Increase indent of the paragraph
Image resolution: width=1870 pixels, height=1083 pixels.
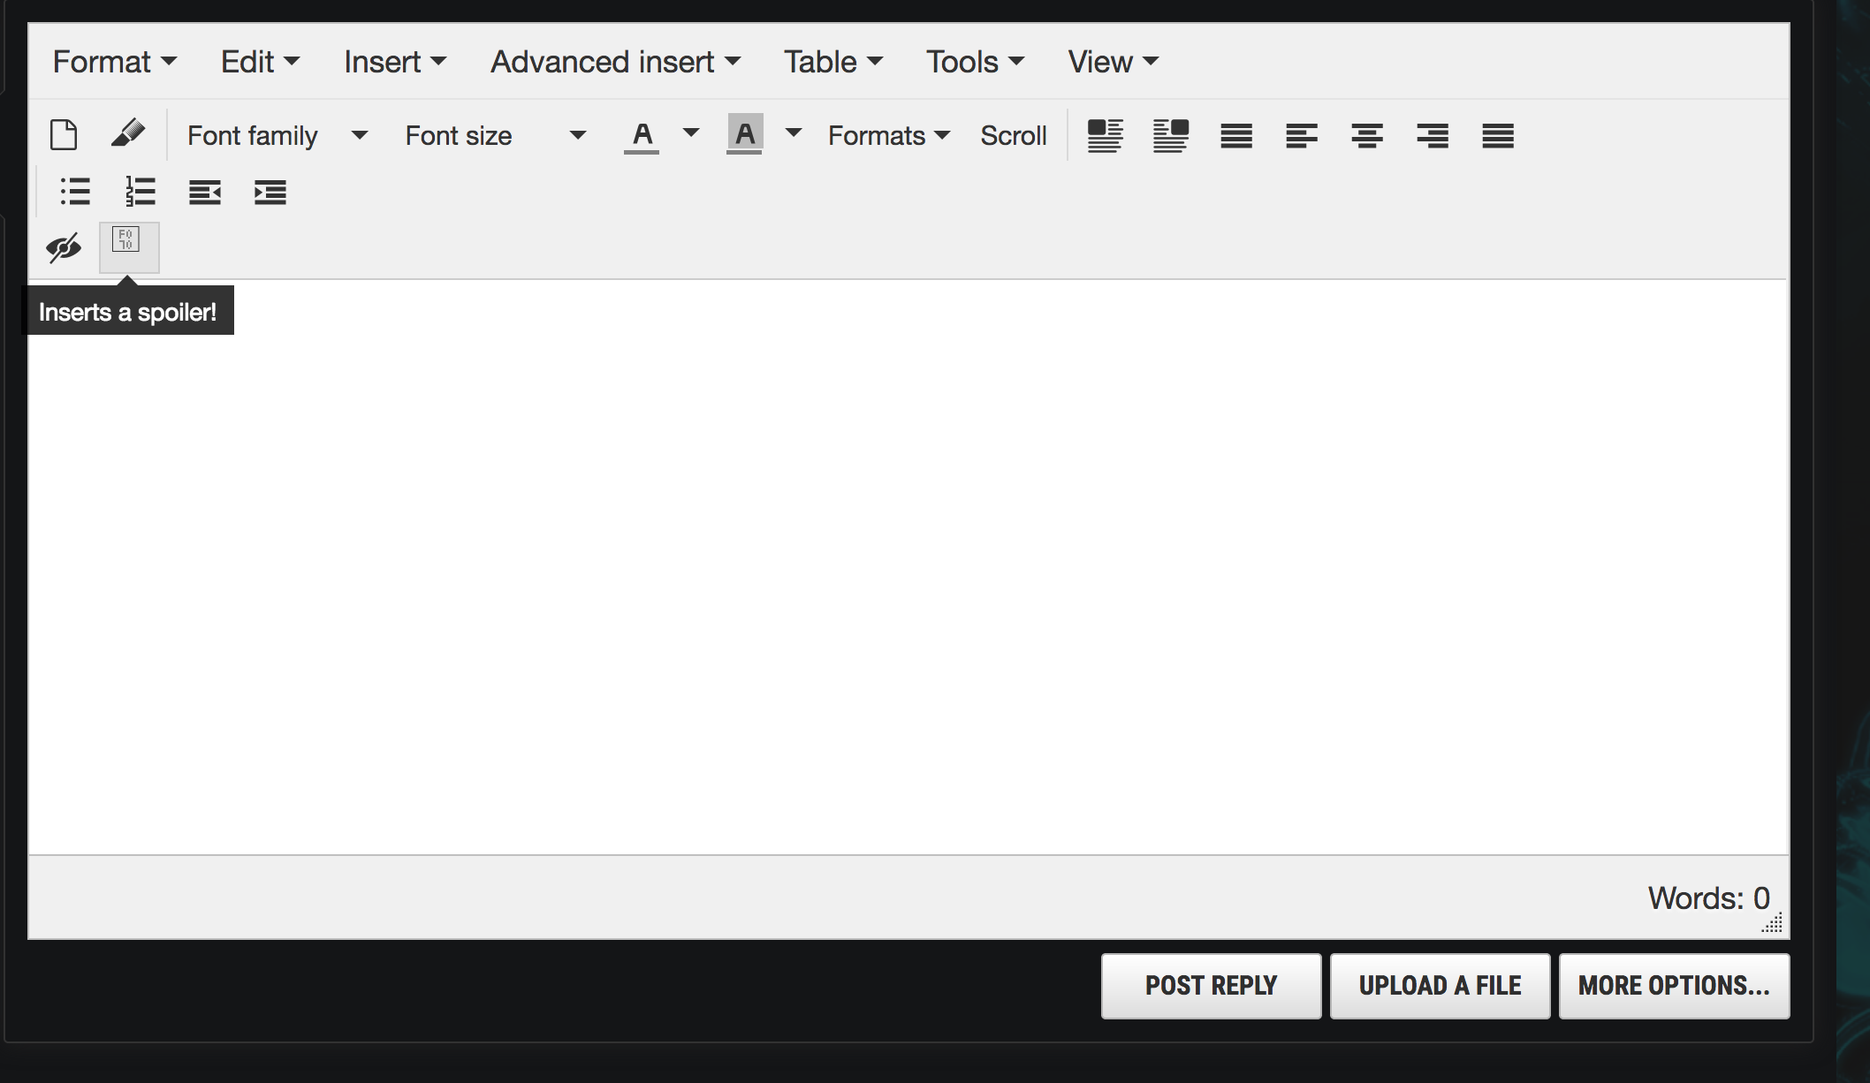pyautogui.click(x=270, y=192)
